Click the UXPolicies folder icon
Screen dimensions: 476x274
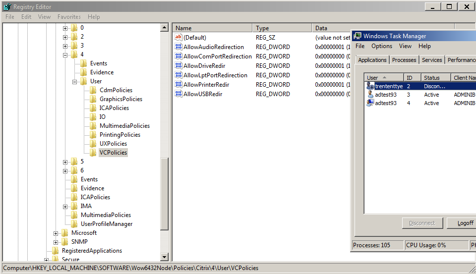93,144
